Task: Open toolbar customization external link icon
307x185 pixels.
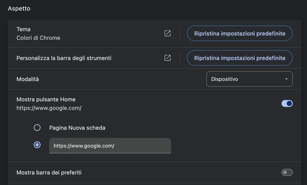Action: point(168,58)
